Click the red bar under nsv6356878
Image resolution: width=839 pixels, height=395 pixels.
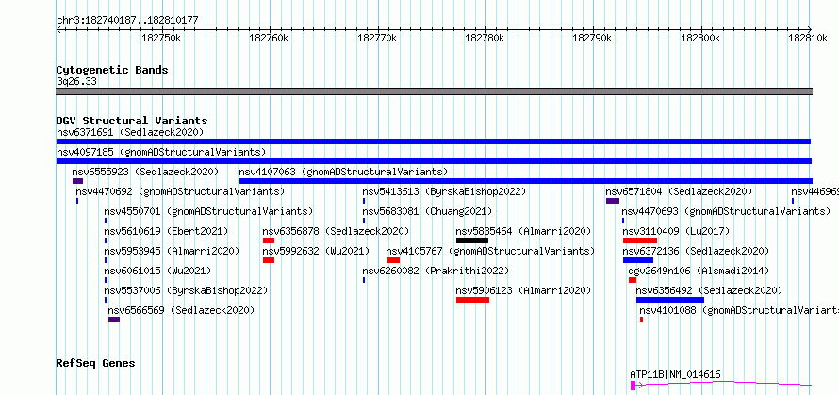(x=269, y=240)
